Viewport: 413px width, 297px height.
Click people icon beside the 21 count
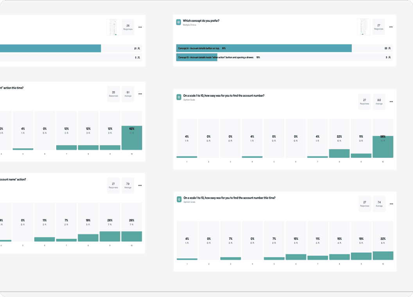[138, 48]
